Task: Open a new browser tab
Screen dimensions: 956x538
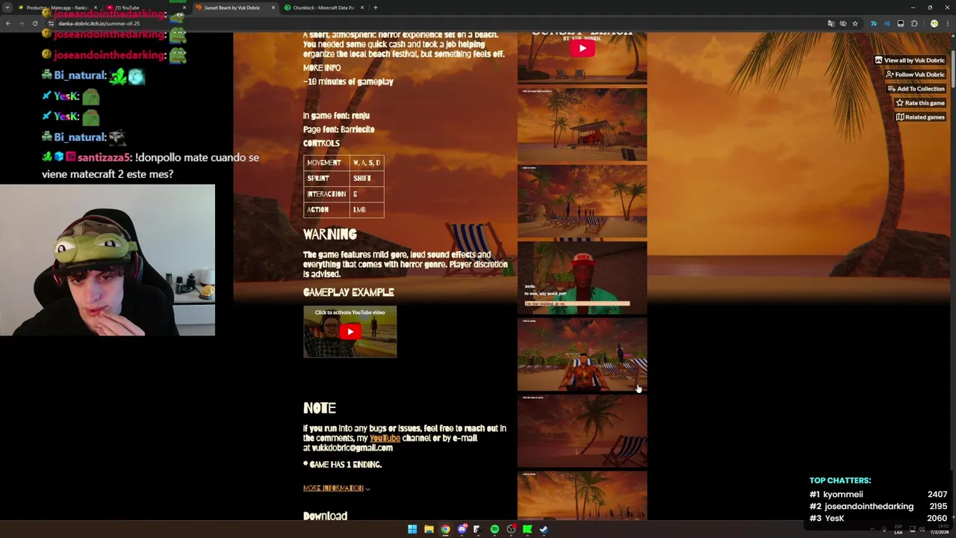Action: tap(375, 7)
